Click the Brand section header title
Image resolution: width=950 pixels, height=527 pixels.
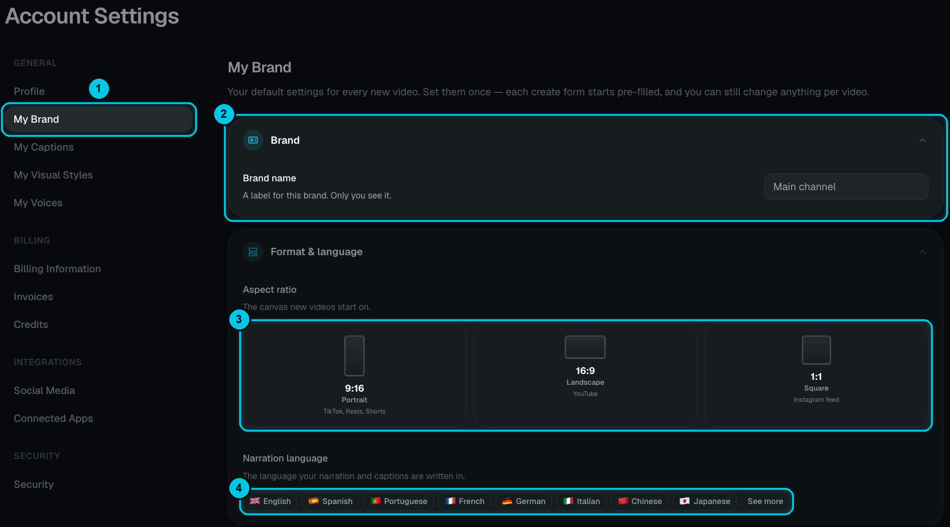(285, 140)
